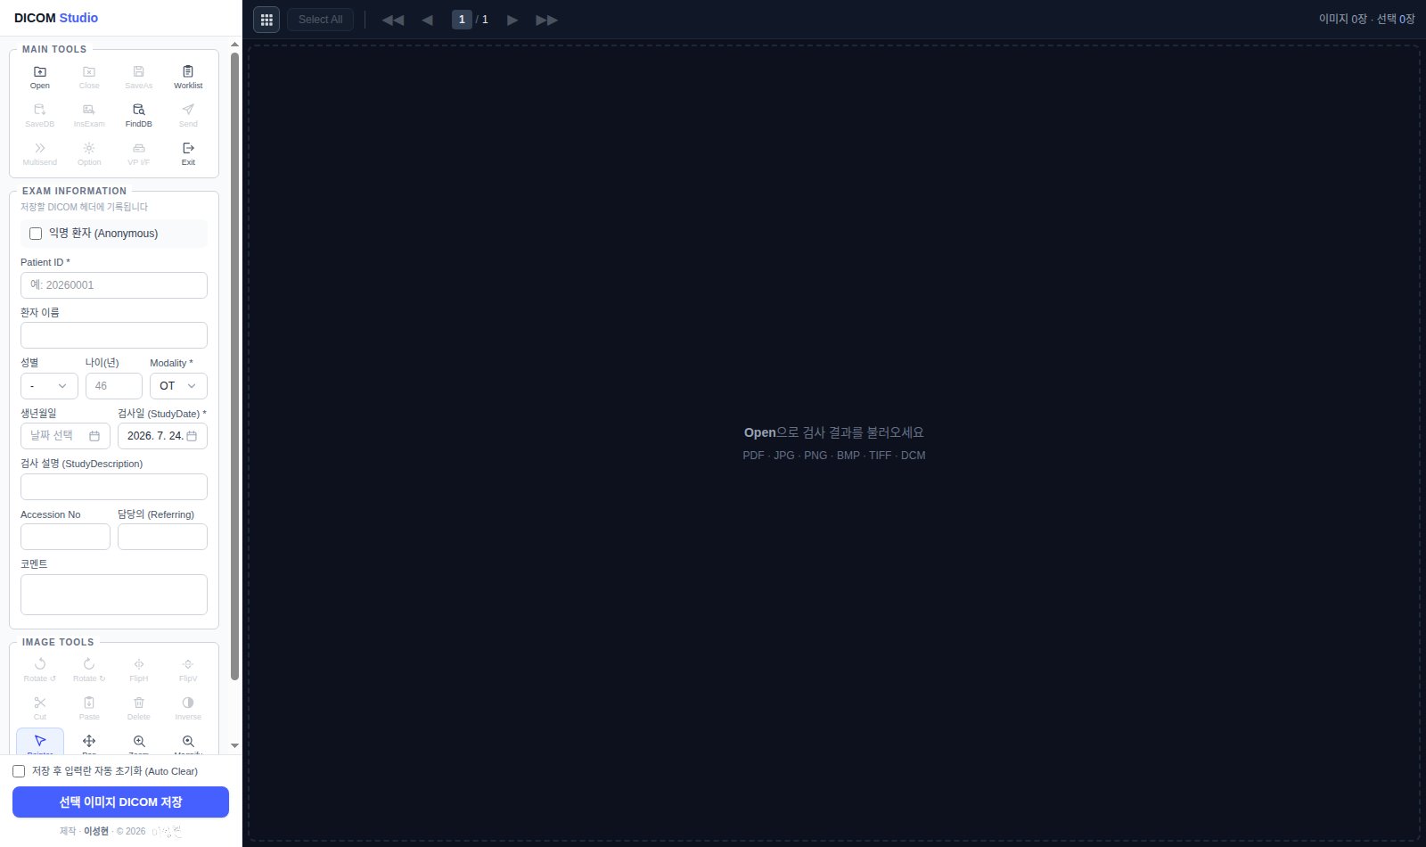Viewport: 1426px width, 847px height.
Task: Click the Send tool icon
Action: (x=188, y=115)
